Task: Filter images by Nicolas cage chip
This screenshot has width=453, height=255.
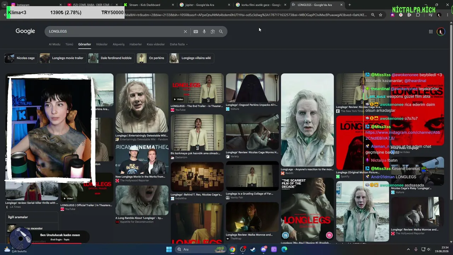Action: pyautogui.click(x=21, y=58)
